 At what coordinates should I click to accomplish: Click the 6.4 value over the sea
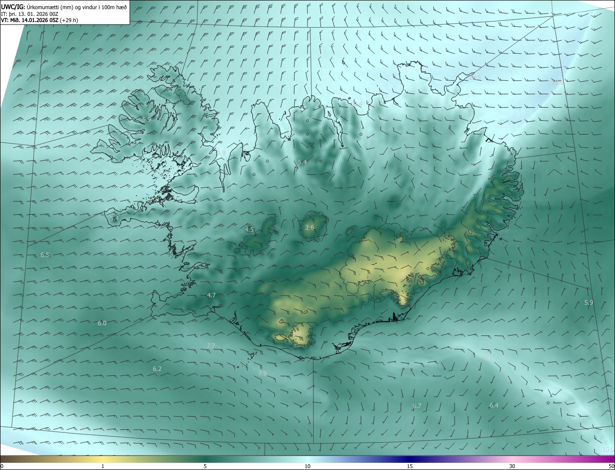click(494, 406)
